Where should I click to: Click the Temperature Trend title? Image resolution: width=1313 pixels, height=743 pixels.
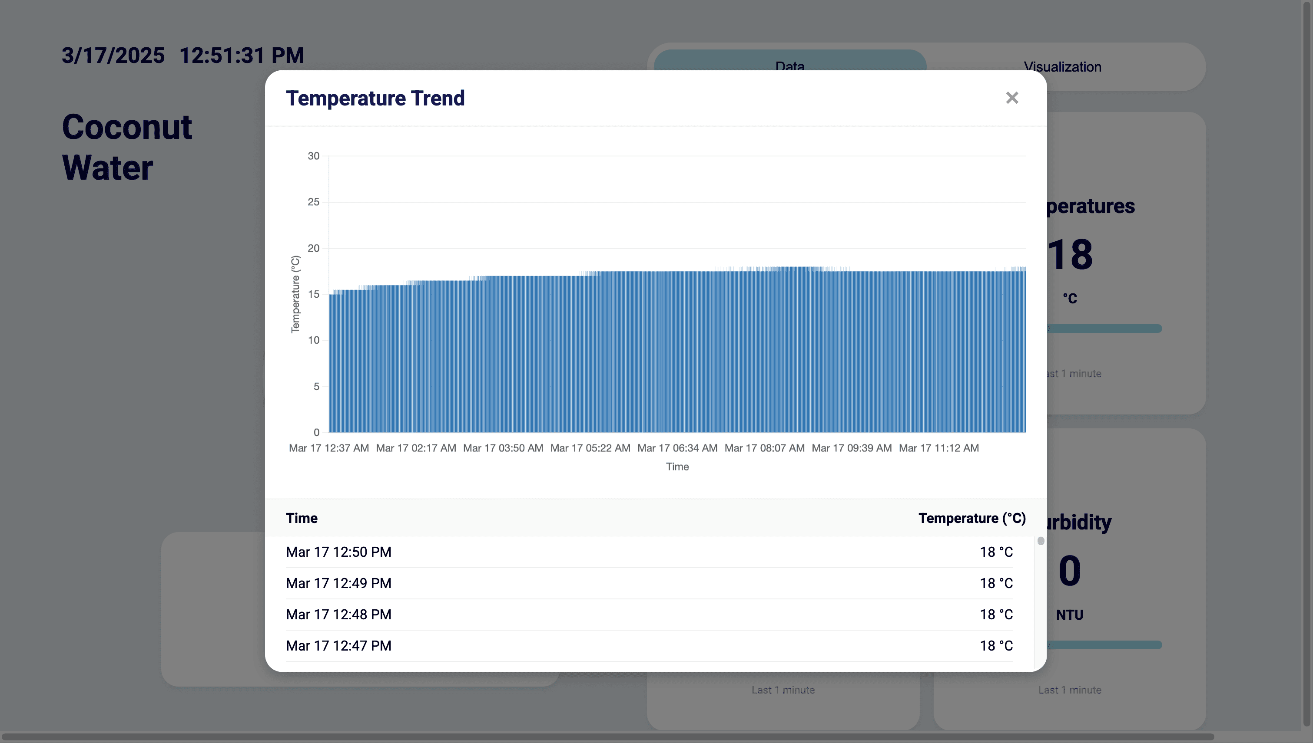pyautogui.click(x=375, y=98)
